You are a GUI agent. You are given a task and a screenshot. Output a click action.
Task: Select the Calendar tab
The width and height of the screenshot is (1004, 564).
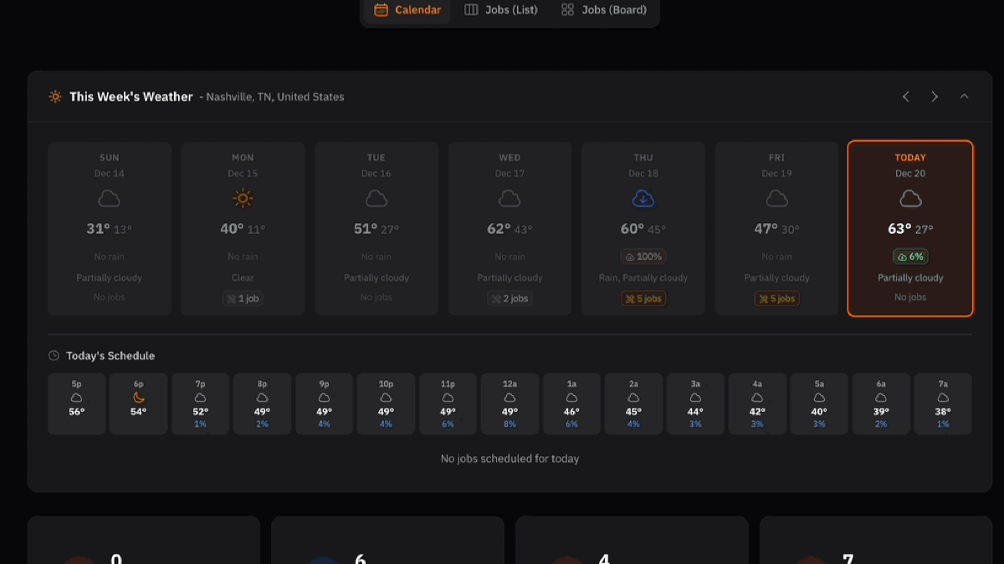pyautogui.click(x=407, y=10)
